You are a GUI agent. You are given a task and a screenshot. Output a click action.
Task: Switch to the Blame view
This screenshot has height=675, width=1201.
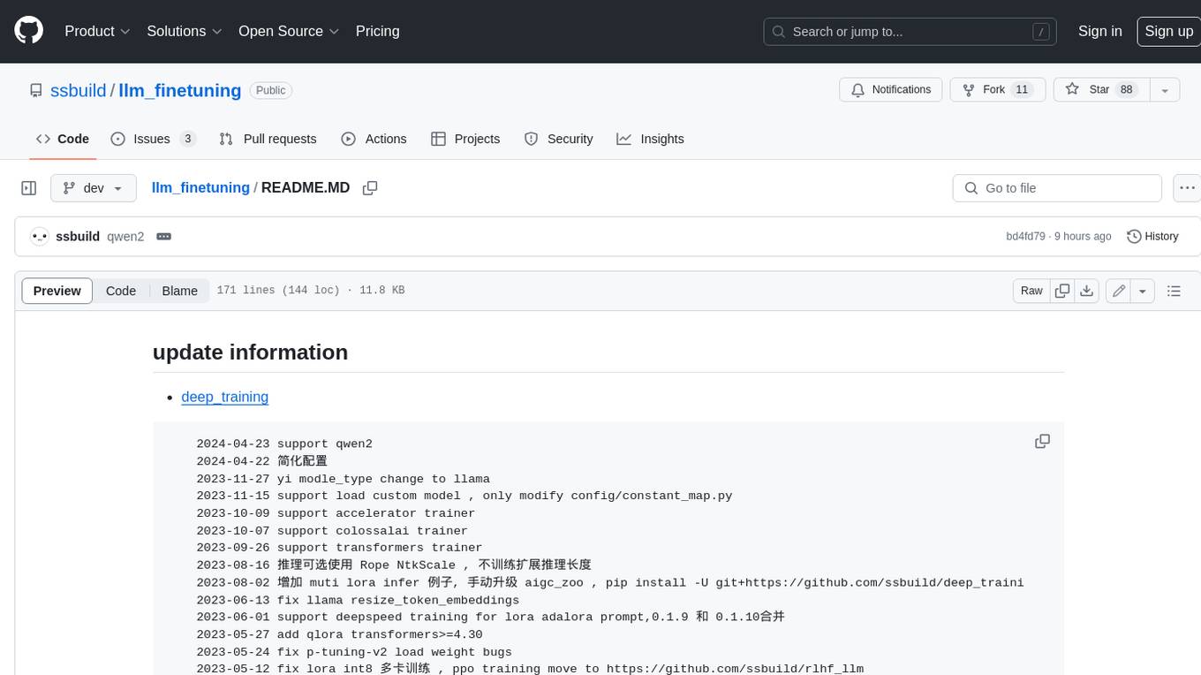point(179,291)
